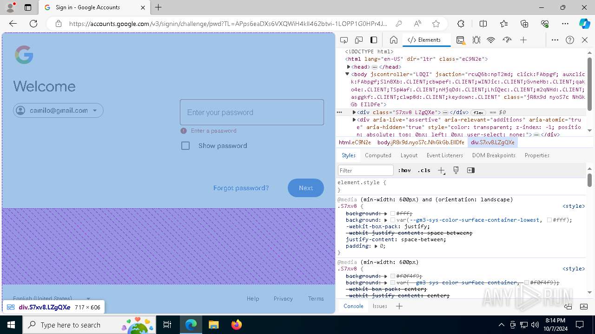Open the Console drawer tab

353,306
